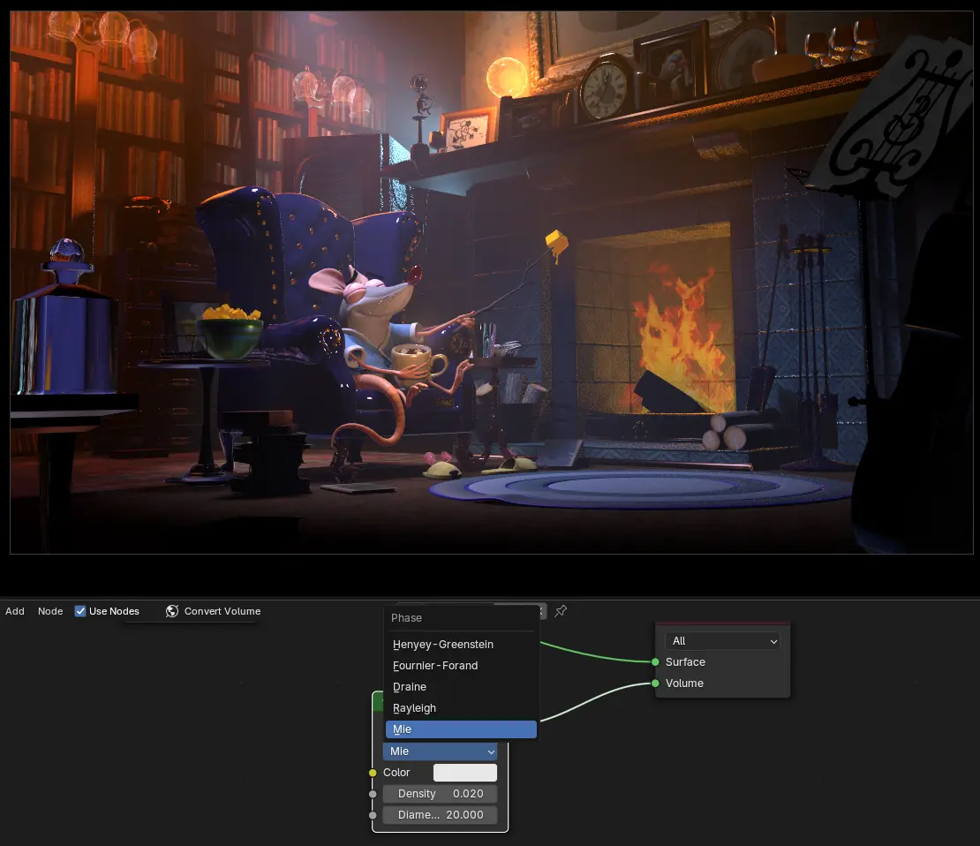Click the Diameter input socket

click(373, 815)
